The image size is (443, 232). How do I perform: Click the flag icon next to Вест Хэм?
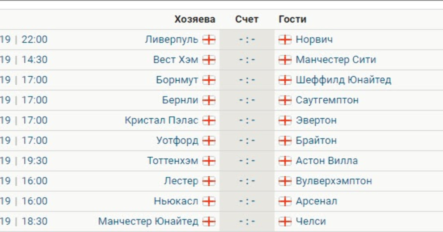point(209,60)
